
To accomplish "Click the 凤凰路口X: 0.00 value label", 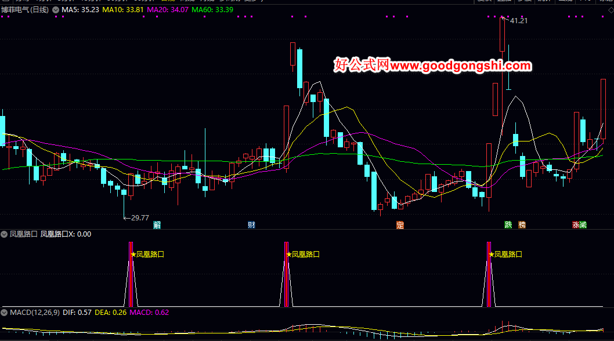I will (66, 234).
